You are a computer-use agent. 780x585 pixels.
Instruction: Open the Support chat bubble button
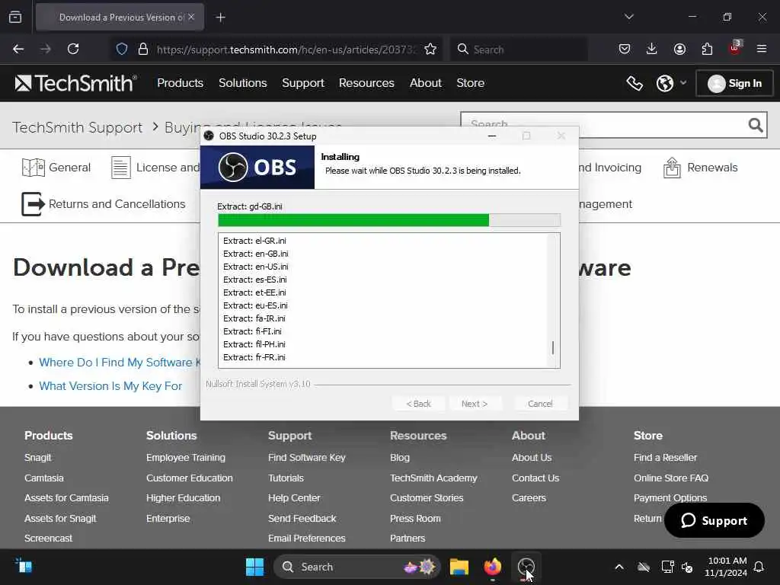pyautogui.click(x=714, y=520)
